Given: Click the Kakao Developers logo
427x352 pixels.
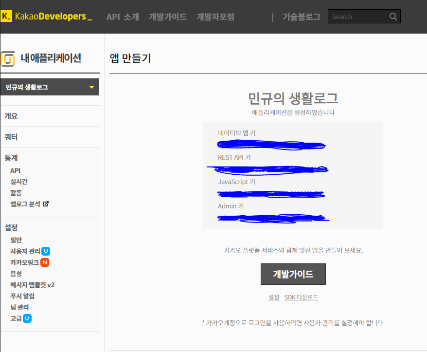Looking at the screenshot, I should point(46,17).
